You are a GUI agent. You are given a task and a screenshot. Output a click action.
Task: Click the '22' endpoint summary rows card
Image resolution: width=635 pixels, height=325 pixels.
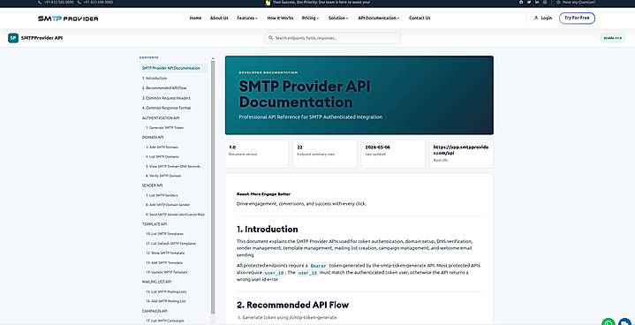click(x=325, y=155)
